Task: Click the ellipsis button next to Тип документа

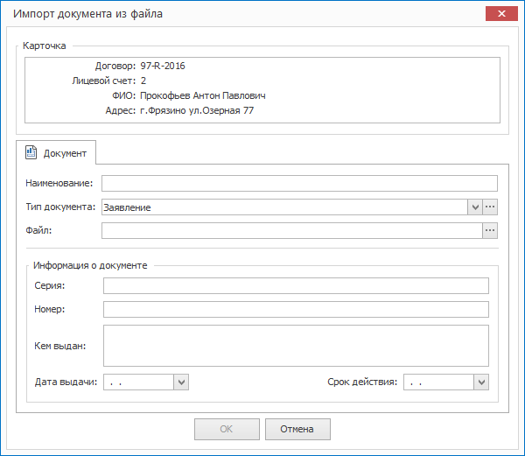Action: [490, 207]
